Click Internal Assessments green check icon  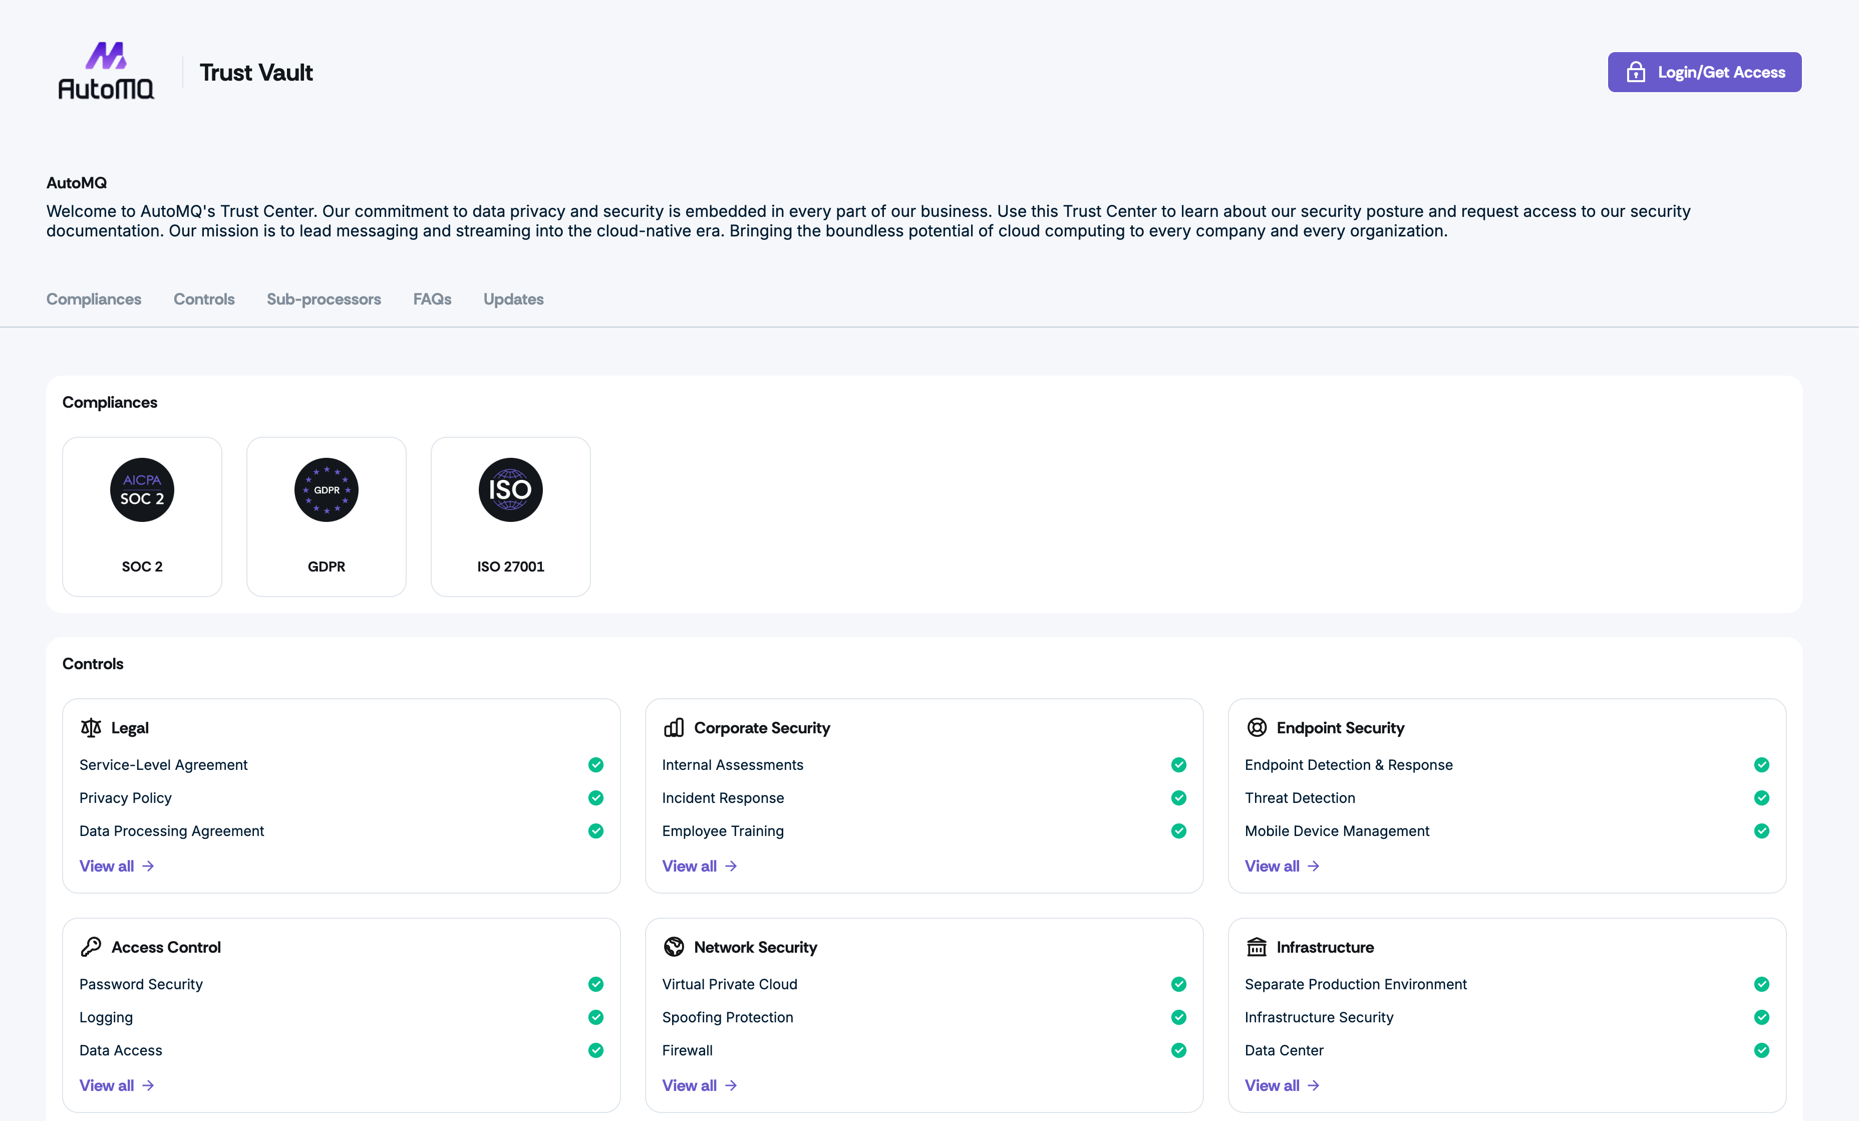1179,765
